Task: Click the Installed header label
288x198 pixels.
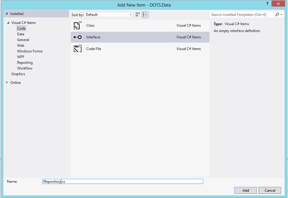Action: [x=17, y=14]
